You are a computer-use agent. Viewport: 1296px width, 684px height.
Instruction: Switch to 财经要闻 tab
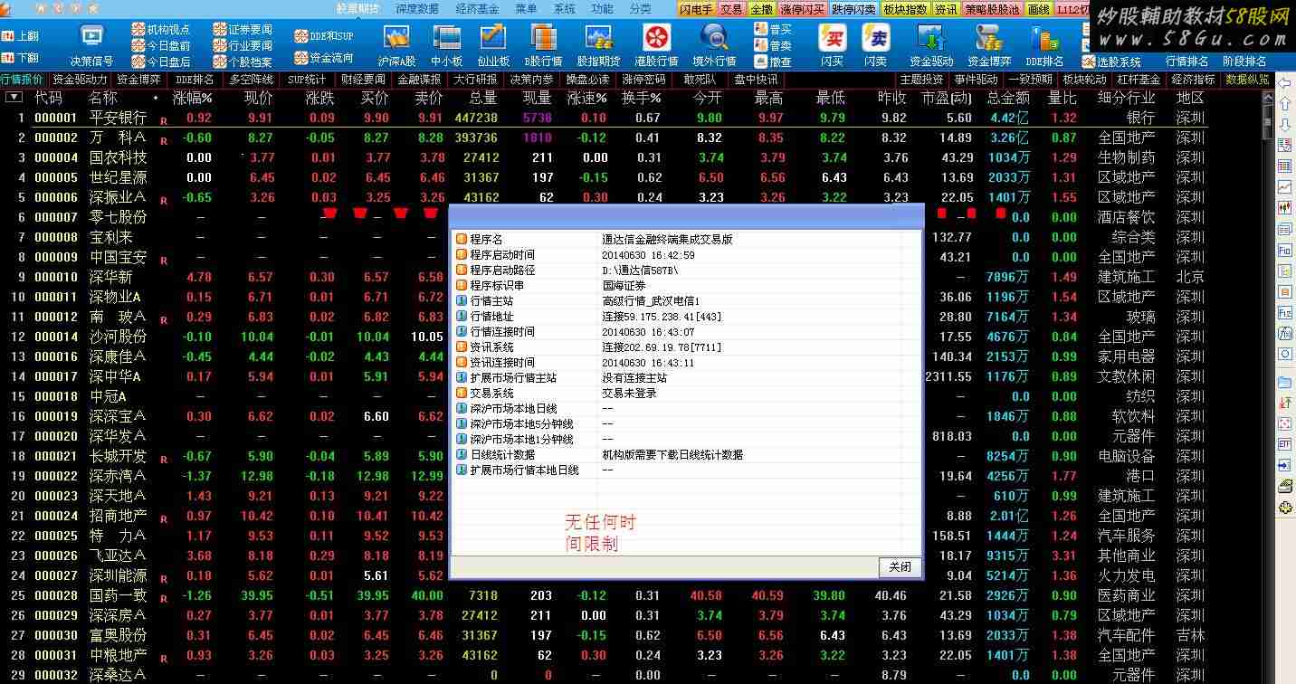tap(363, 80)
